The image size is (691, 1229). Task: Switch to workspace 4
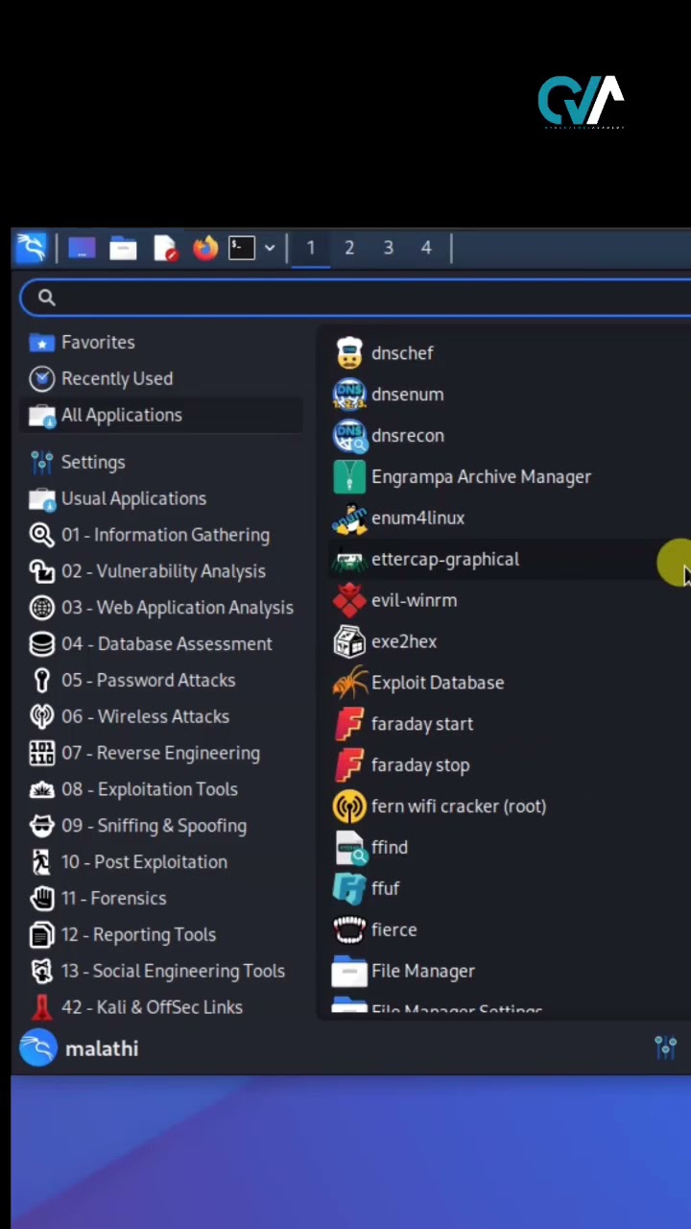[426, 249]
